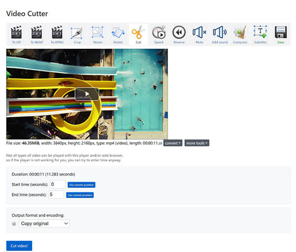Viewport: 296px width, 252px height.
Task: Select the Resize tool
Action: [98, 34]
